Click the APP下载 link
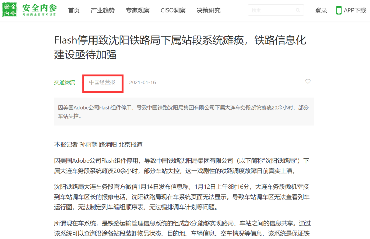 355,10
